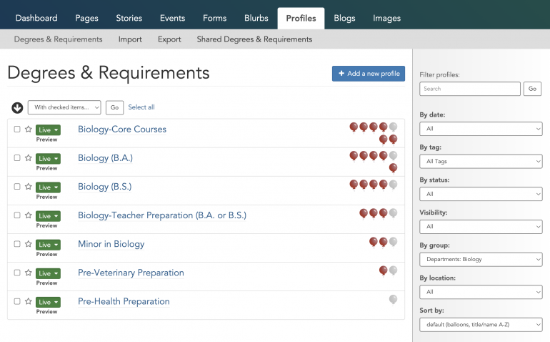Click the gray balloon on Pre-Health Preparation
Image resolution: width=550 pixels, height=342 pixels.
click(393, 300)
